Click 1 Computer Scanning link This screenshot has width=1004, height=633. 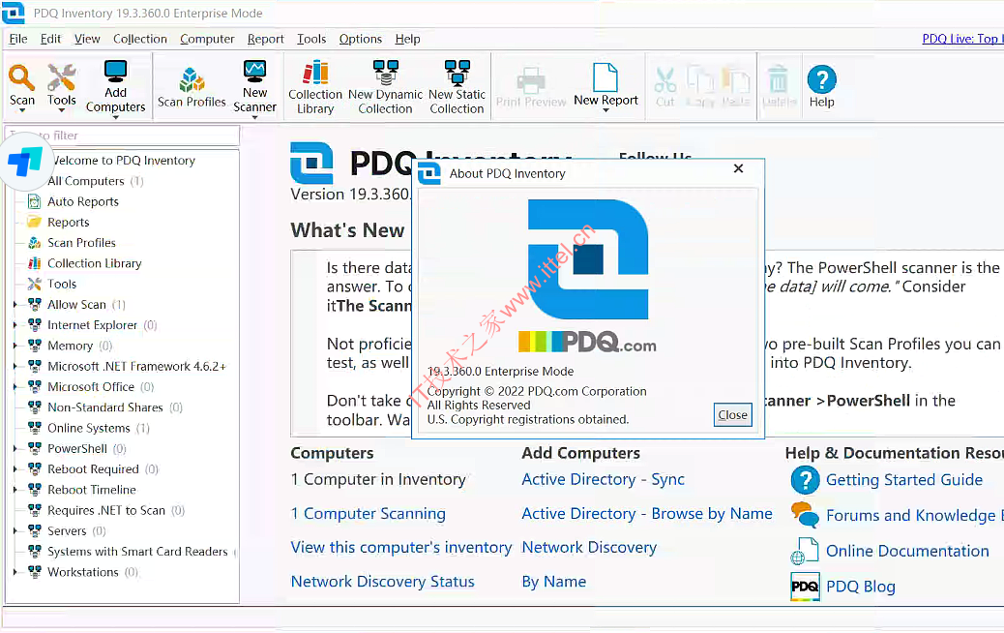click(369, 513)
